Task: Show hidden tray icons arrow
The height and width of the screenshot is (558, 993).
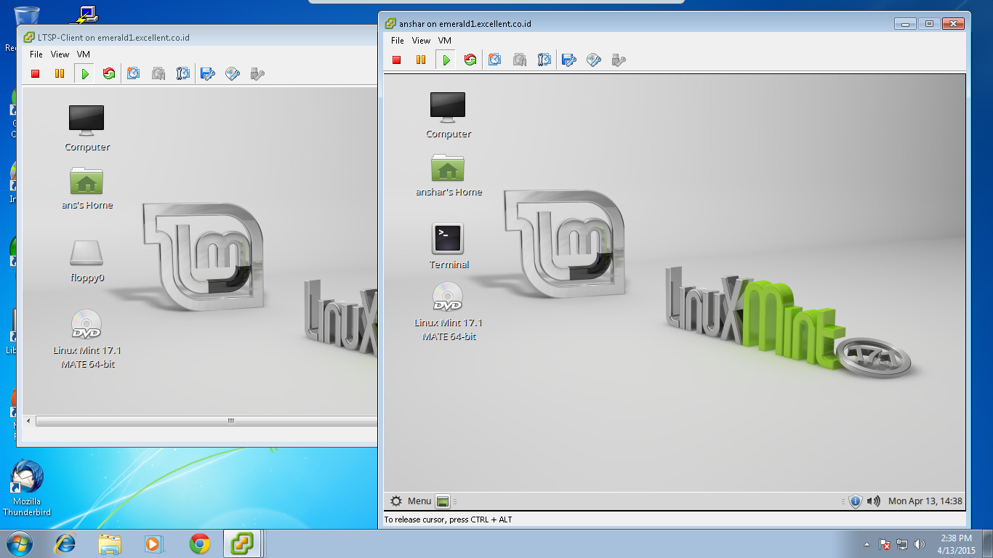Action: coord(867,544)
